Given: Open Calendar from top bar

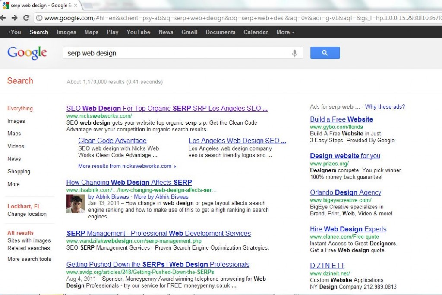Looking at the screenshot, I should tap(256, 32).
